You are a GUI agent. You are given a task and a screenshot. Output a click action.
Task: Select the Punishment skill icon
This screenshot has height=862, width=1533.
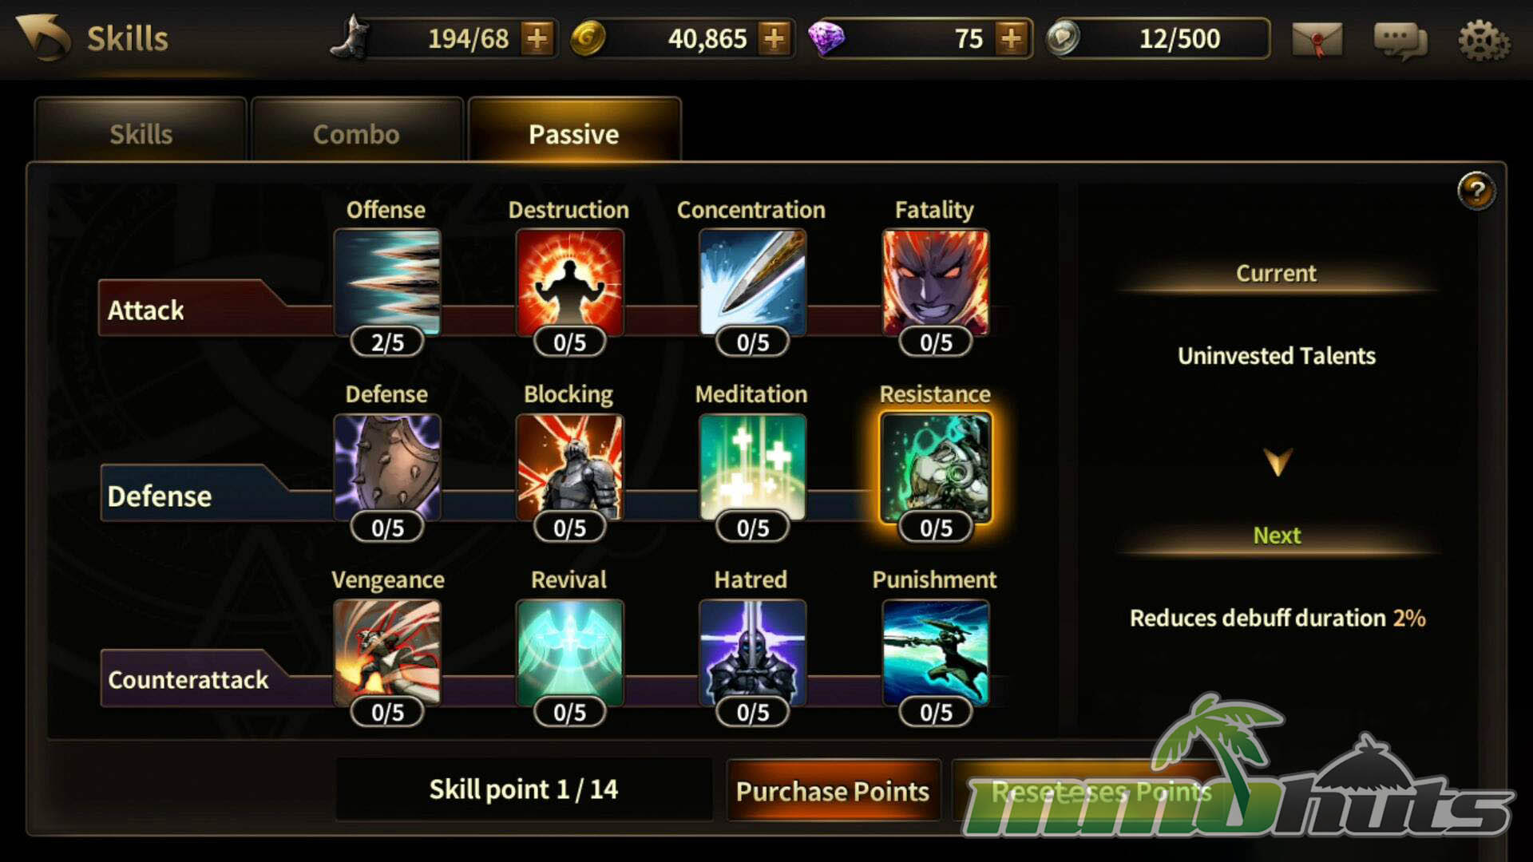(936, 652)
